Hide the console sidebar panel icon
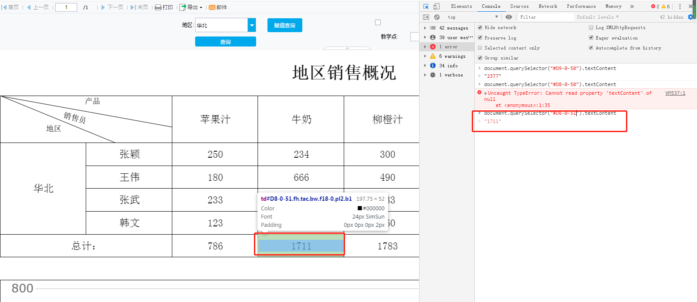Viewport: 697px width, 302px height. (x=426, y=17)
